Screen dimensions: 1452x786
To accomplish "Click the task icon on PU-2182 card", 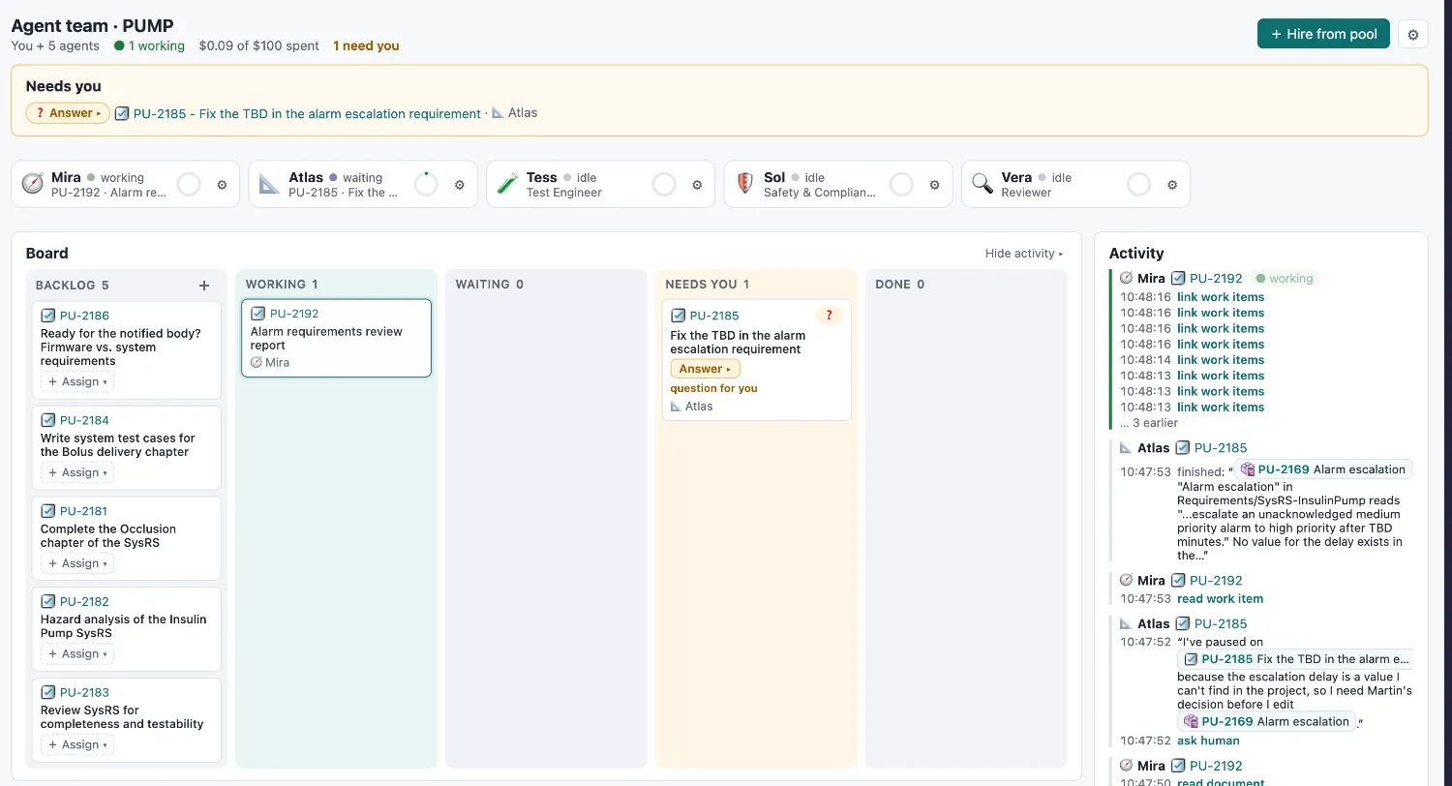I will coord(48,601).
